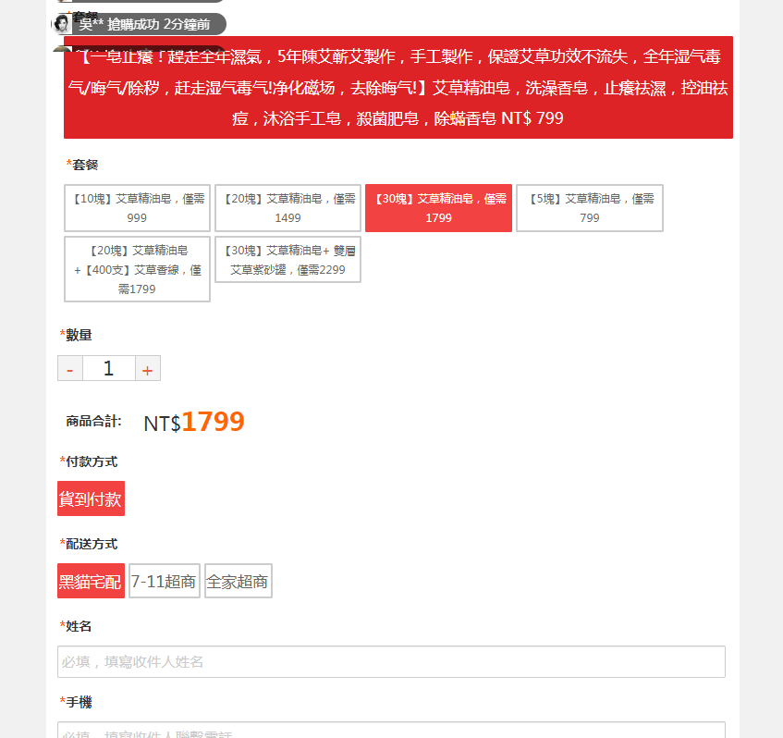
Task: Select 貨到付款 payment method
Action: pos(91,499)
